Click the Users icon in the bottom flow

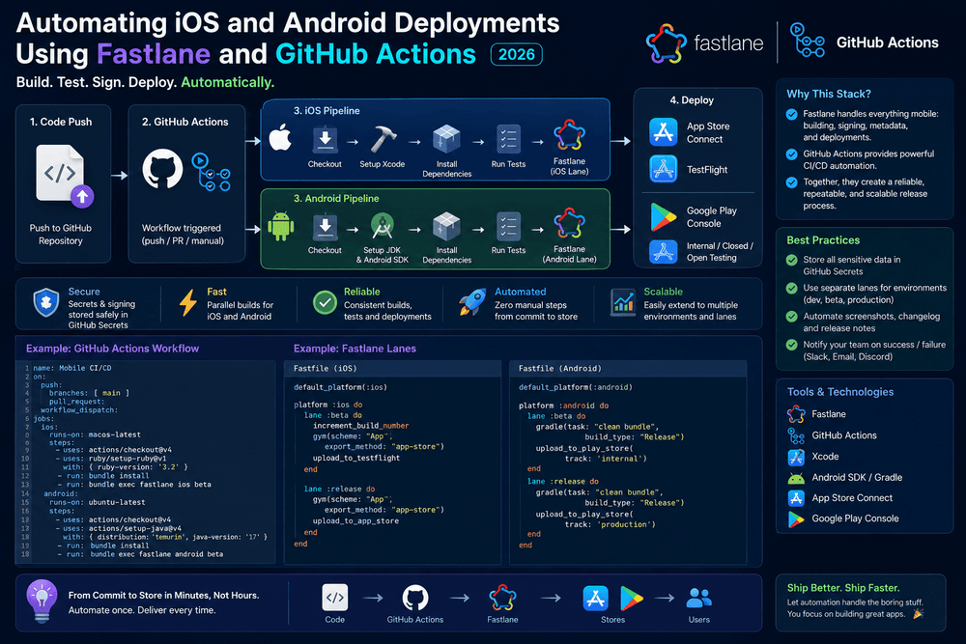tap(699, 598)
